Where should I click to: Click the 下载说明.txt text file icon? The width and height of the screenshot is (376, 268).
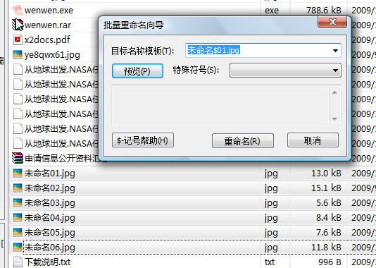click(x=18, y=262)
